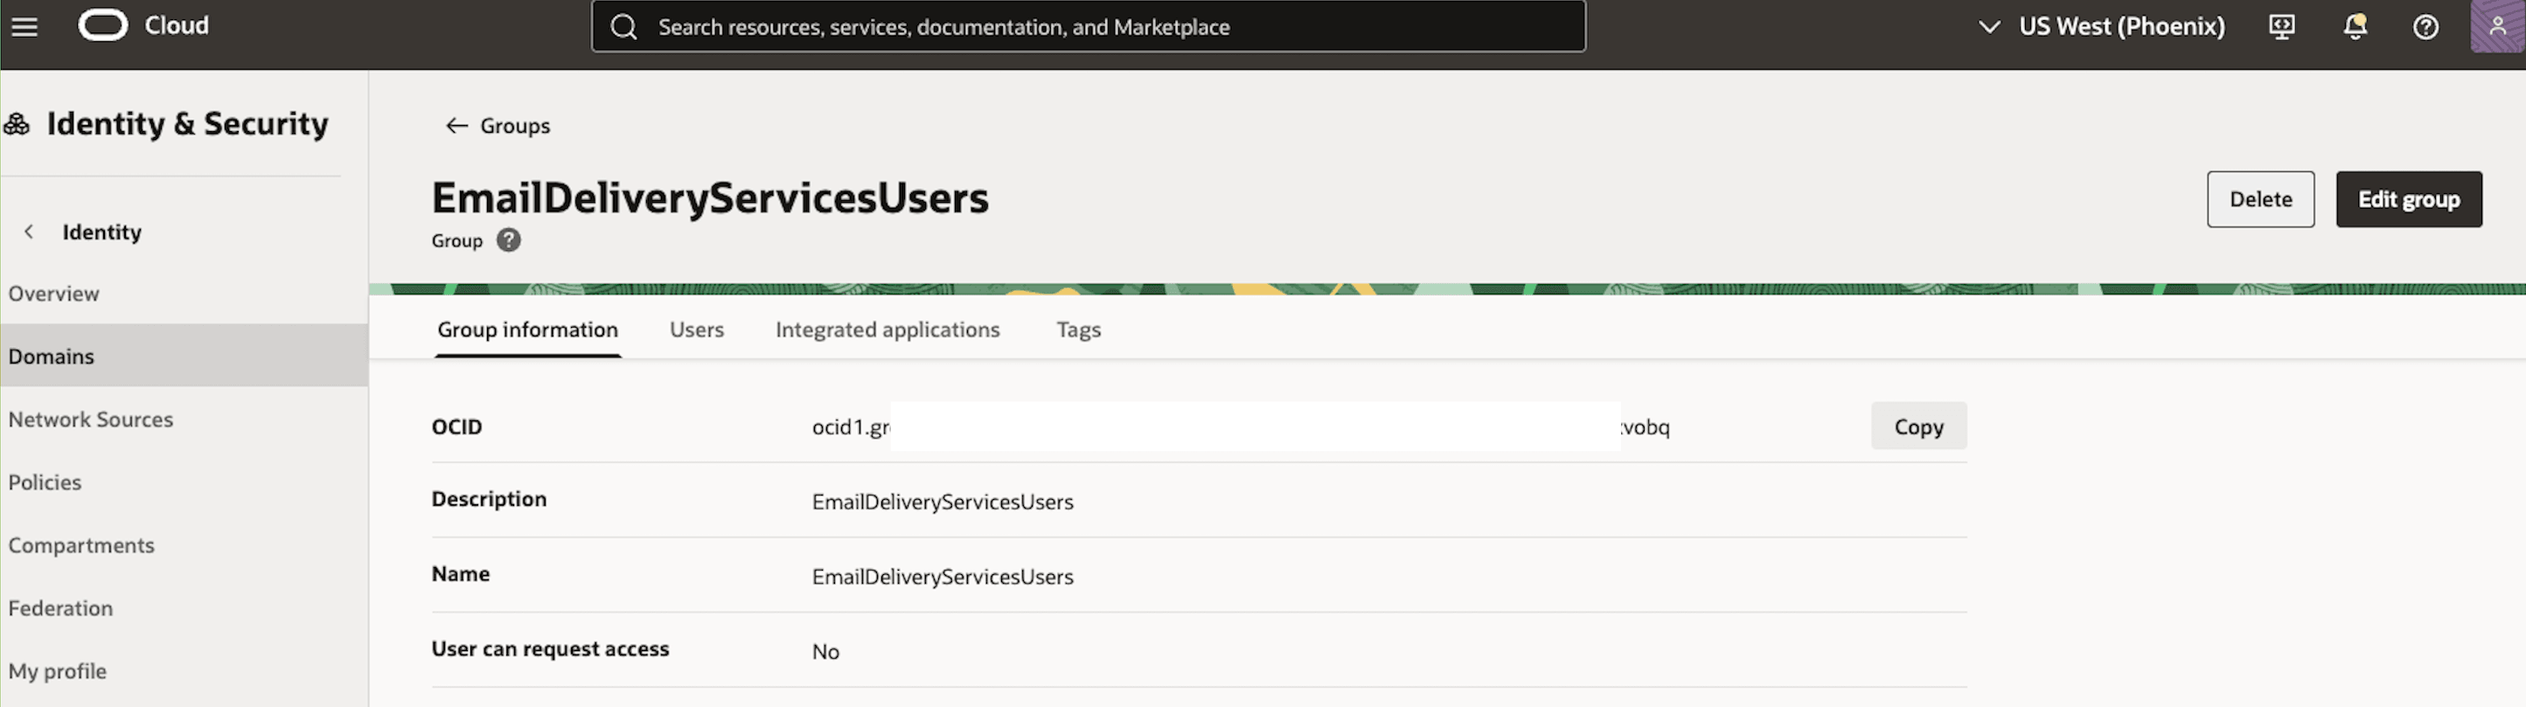Open the help question mark menu
The image size is (2526, 707).
click(2425, 26)
